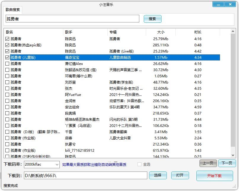Sort the list by 歌名 column header
The width and height of the screenshot is (239, 191).
(x=34, y=32)
